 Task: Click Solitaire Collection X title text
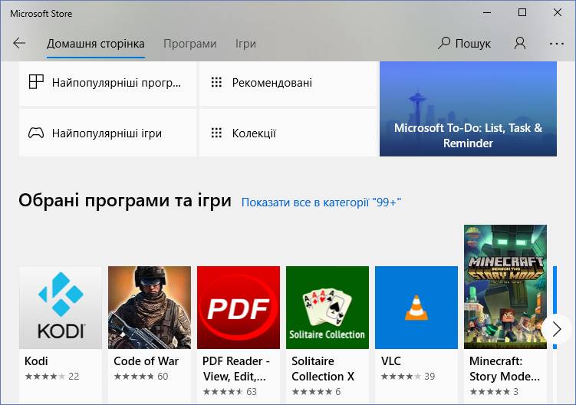click(x=323, y=369)
